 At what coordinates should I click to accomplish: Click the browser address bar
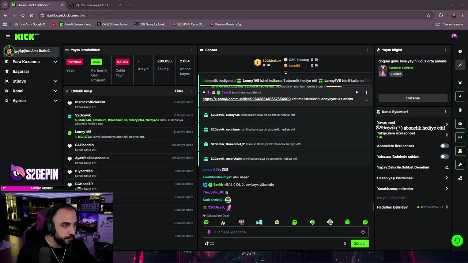(x=234, y=15)
